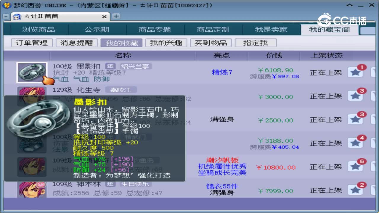This screenshot has width=379, height=213.
Task: Click the 绍兴兰亭 server tag
Action: [x=135, y=66]
